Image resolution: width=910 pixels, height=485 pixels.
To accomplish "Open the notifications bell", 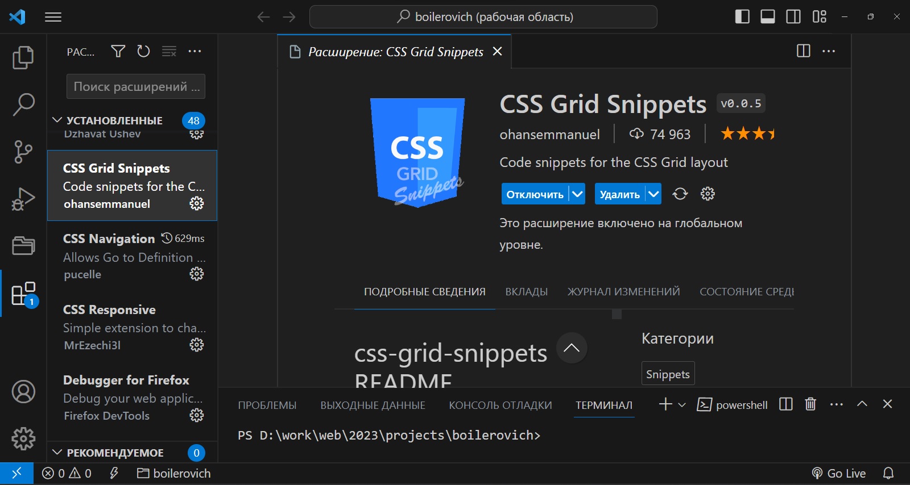I will [x=888, y=473].
